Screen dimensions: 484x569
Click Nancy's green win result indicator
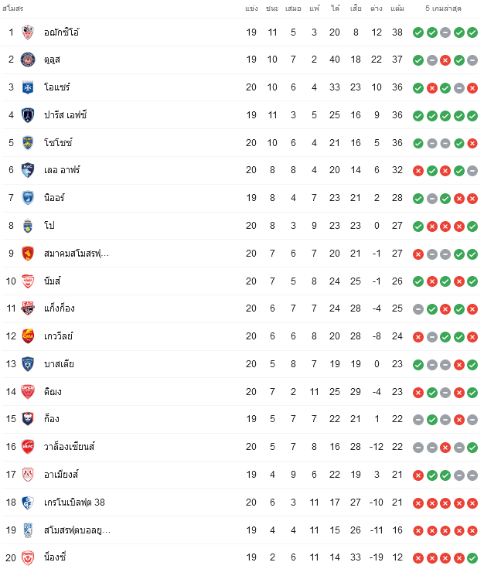pyautogui.click(x=472, y=558)
